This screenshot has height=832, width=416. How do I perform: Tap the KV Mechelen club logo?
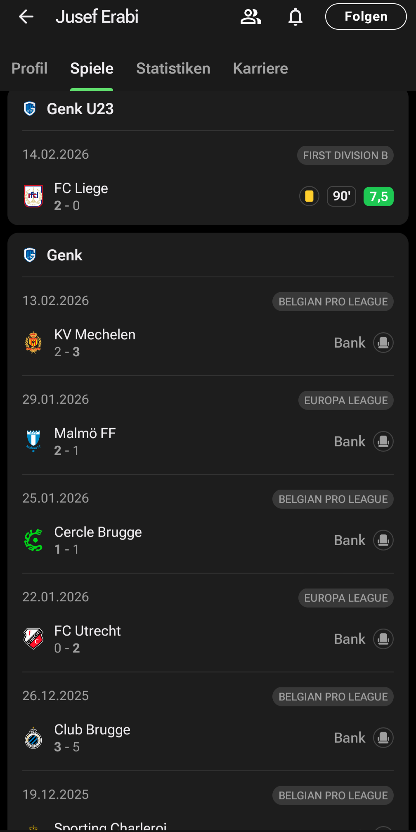(33, 343)
